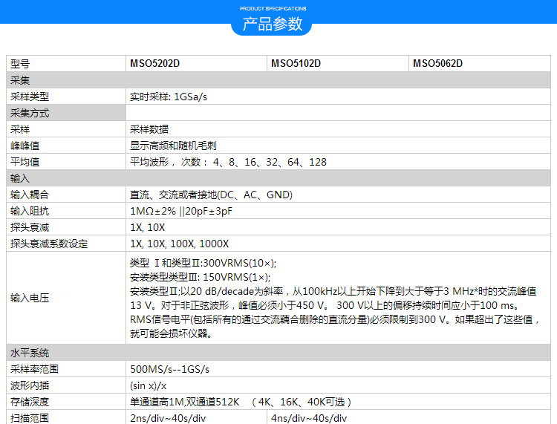This screenshot has width=557, height=424.
Task: Click the 峰峰值 row label
Action: coord(25,146)
